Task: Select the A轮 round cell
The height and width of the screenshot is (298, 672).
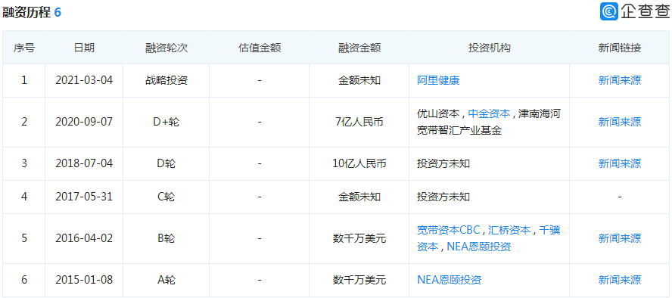Action: pos(166,280)
